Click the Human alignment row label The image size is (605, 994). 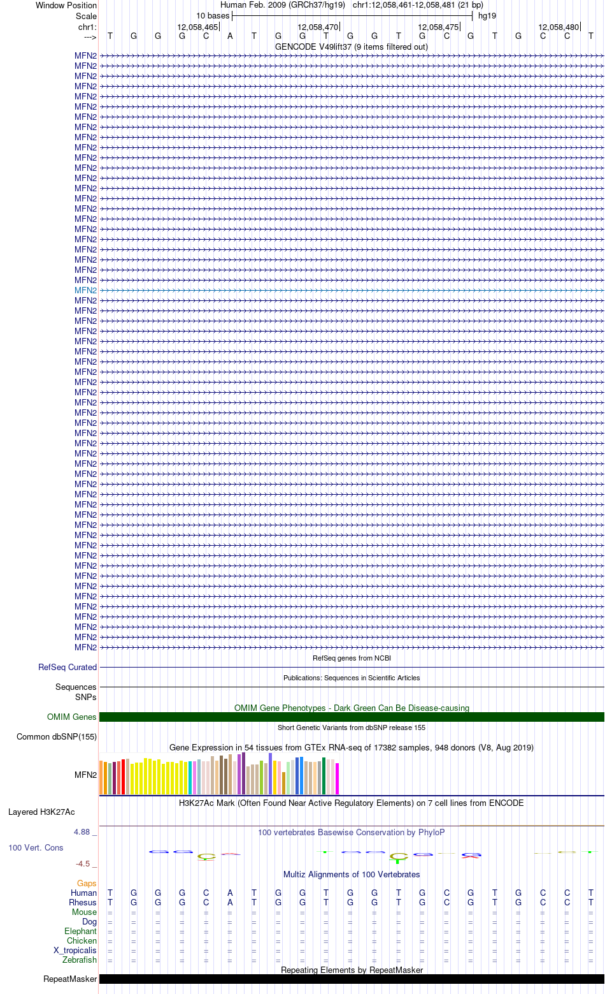tap(84, 893)
